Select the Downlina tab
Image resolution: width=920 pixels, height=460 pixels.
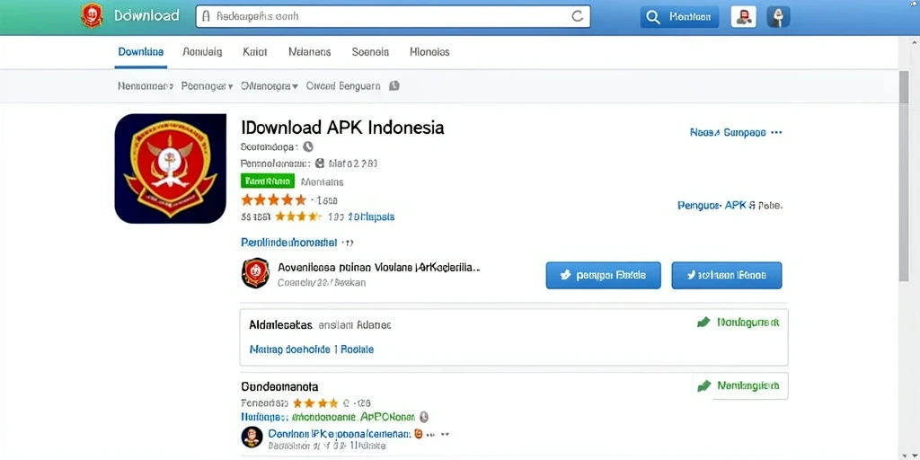(141, 51)
